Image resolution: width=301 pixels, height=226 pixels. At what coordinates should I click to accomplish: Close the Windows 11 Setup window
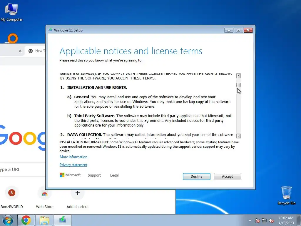248,30
